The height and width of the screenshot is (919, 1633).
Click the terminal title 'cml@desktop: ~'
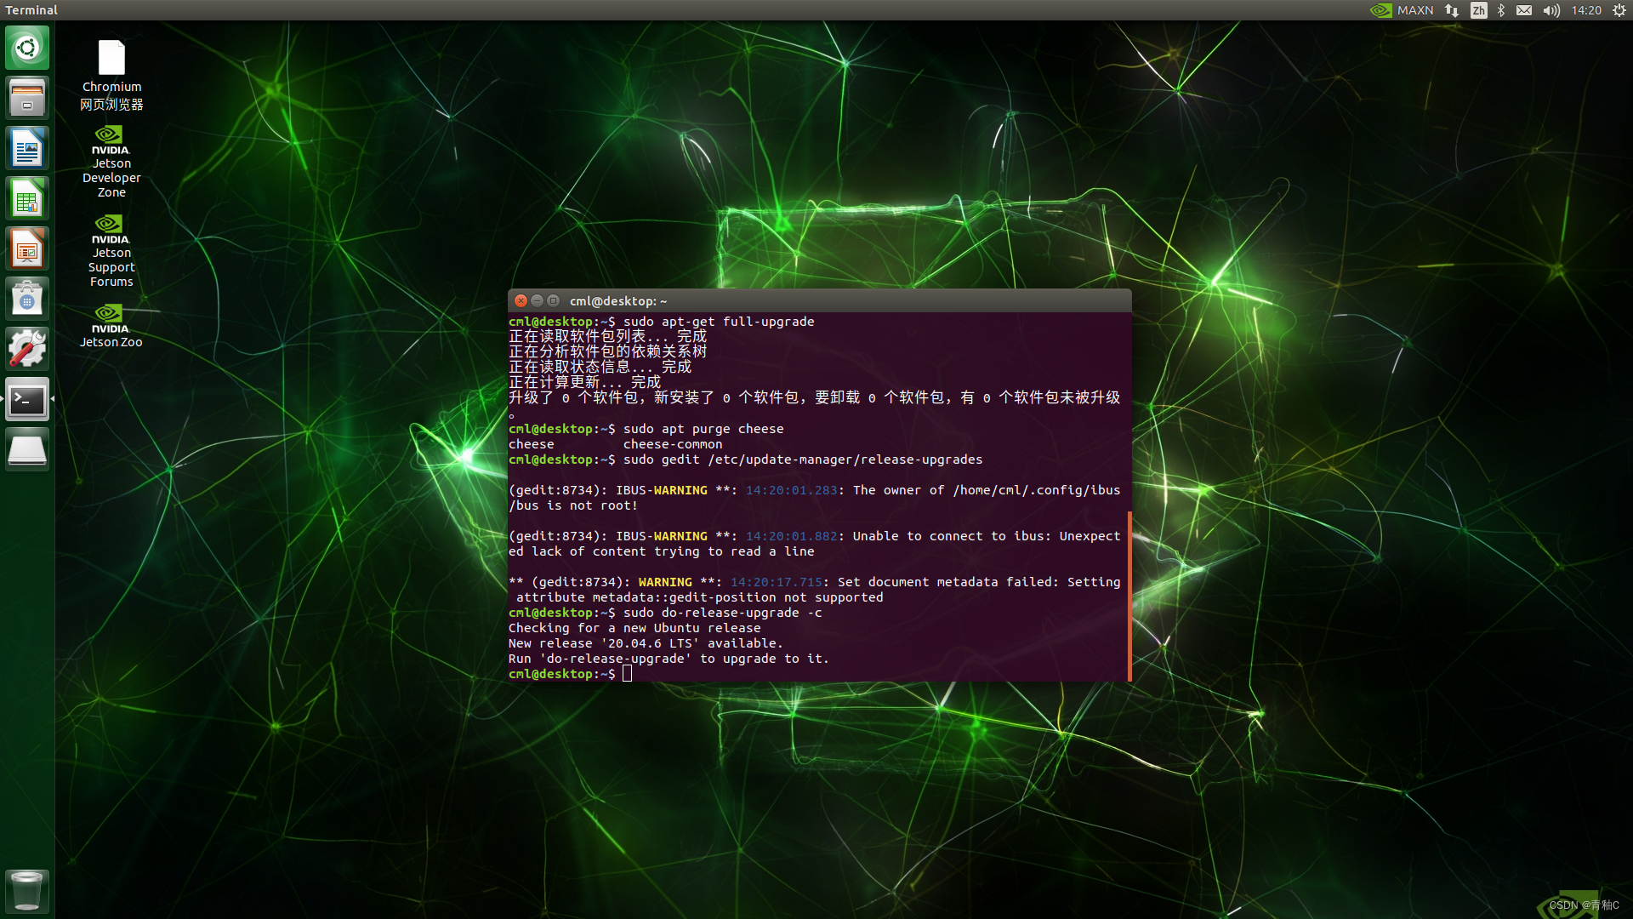coord(618,301)
